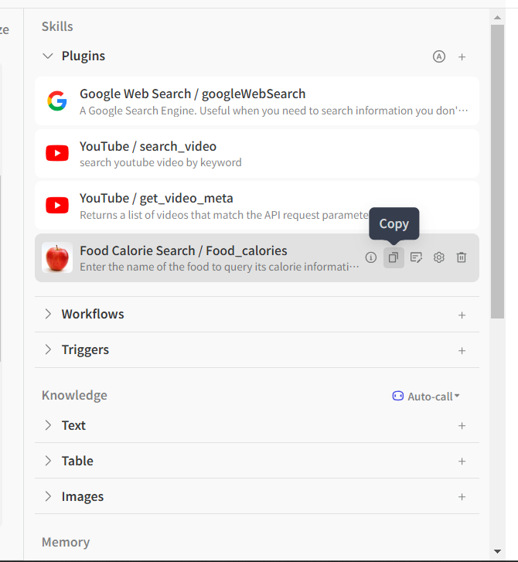Click the Workflows label
The height and width of the screenshot is (562, 518).
point(93,314)
